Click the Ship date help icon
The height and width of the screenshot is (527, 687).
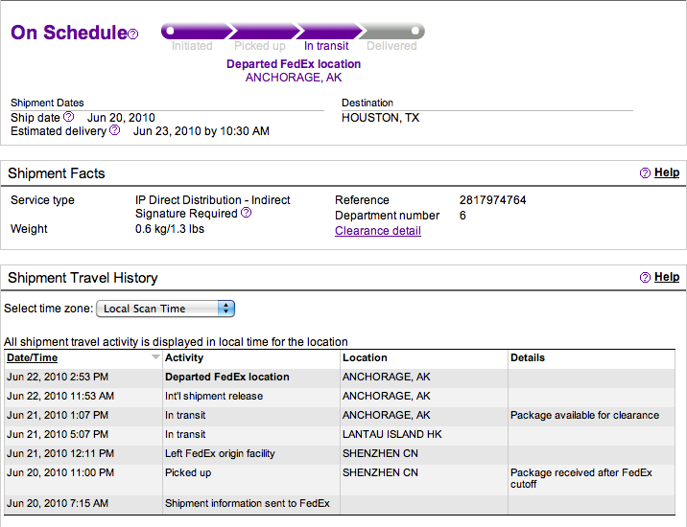pyautogui.click(x=69, y=117)
